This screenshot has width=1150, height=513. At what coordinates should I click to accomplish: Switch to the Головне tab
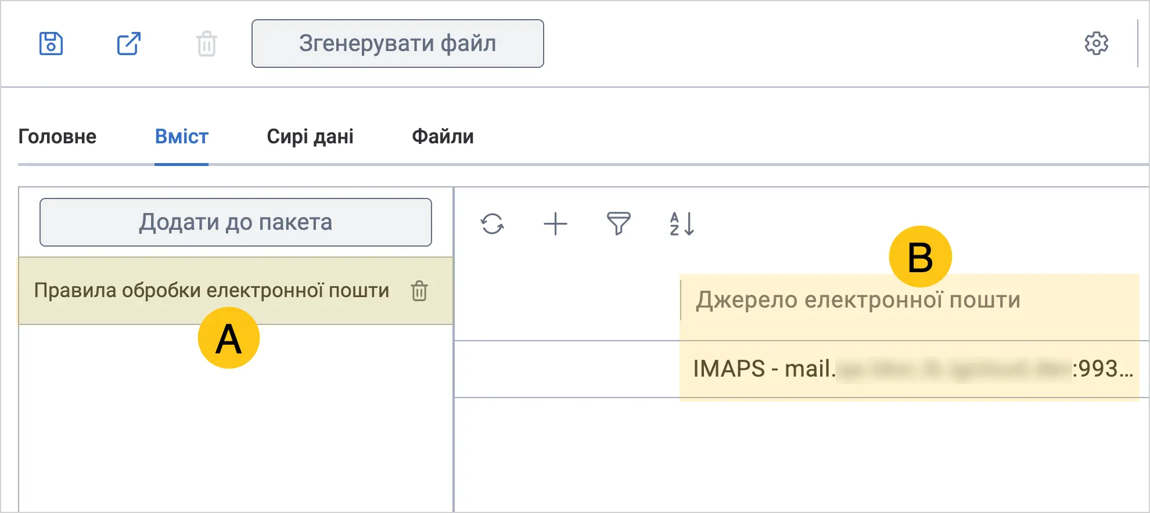pyautogui.click(x=57, y=137)
